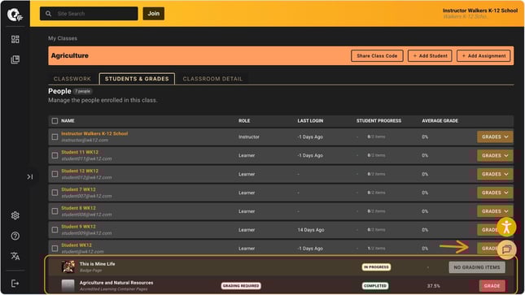Click the 7 people count badge
Screen dimensions: 525x295
(x=82, y=91)
